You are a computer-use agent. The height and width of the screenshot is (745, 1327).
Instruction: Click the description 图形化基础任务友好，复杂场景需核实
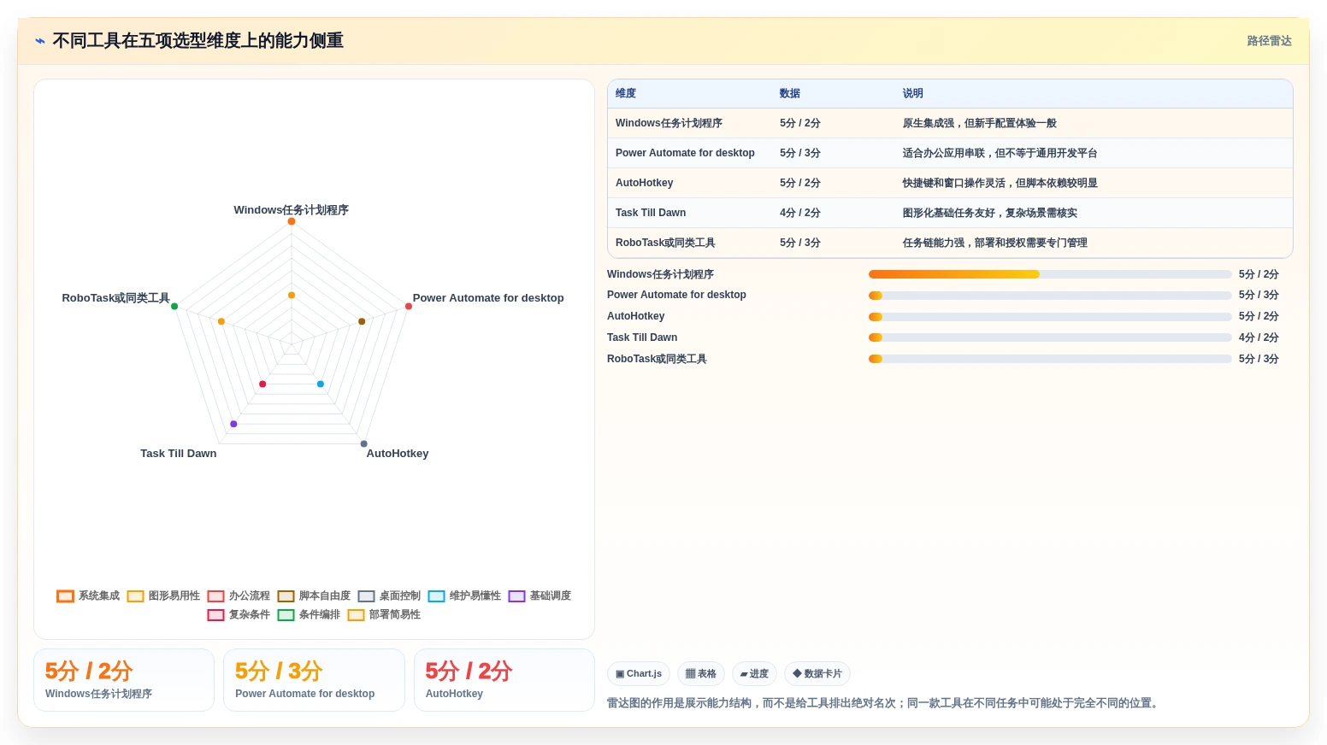pyautogui.click(x=990, y=213)
